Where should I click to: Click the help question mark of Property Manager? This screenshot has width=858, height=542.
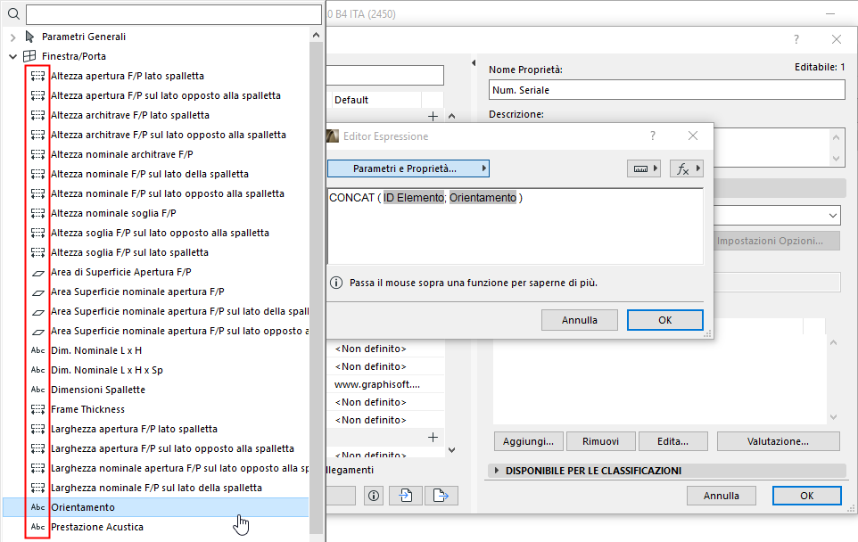click(x=796, y=39)
